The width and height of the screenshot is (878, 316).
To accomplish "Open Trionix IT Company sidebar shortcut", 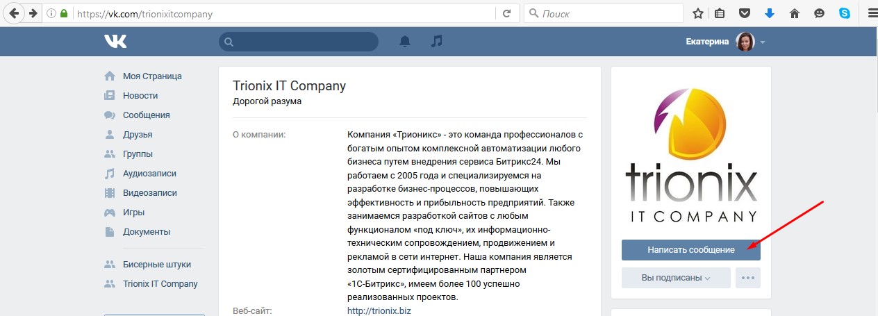I will click(x=160, y=283).
